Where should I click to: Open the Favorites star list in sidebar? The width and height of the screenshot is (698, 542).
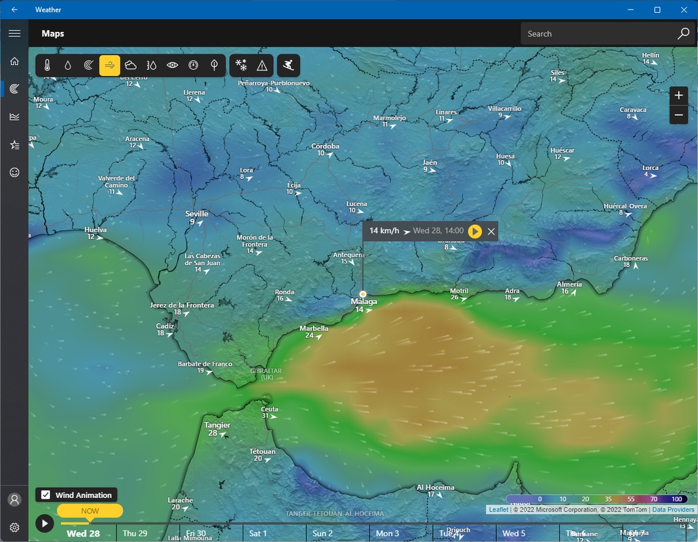tap(14, 144)
